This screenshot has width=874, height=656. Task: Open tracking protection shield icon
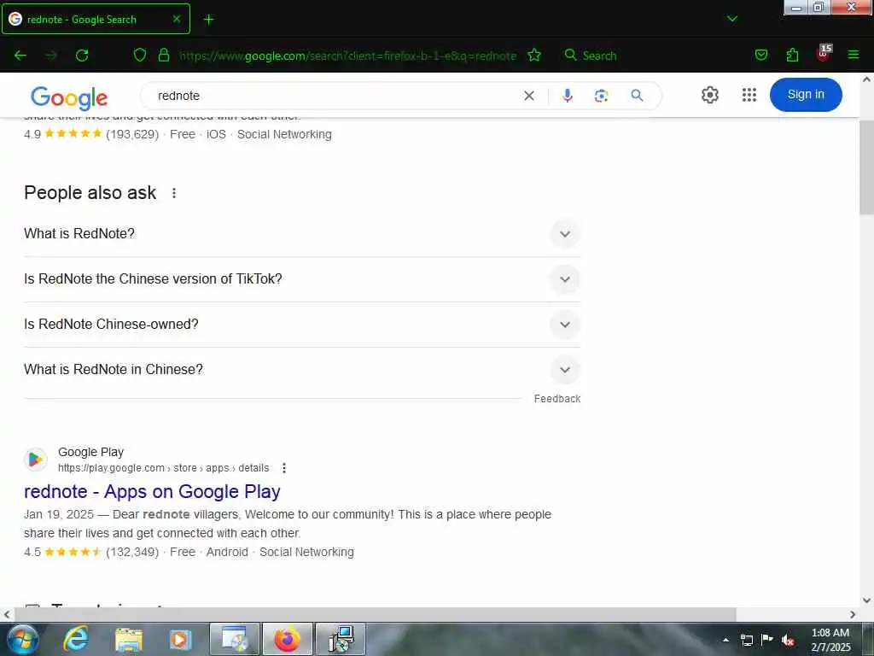coord(140,55)
